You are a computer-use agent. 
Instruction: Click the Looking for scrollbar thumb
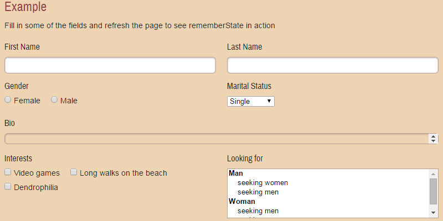point(434,191)
